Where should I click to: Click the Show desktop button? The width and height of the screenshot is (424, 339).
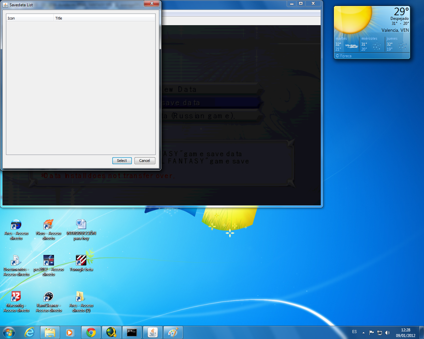tap(421, 332)
